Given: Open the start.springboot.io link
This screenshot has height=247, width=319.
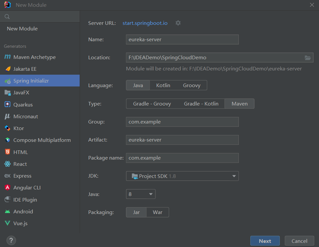Looking at the screenshot, I should click(145, 23).
